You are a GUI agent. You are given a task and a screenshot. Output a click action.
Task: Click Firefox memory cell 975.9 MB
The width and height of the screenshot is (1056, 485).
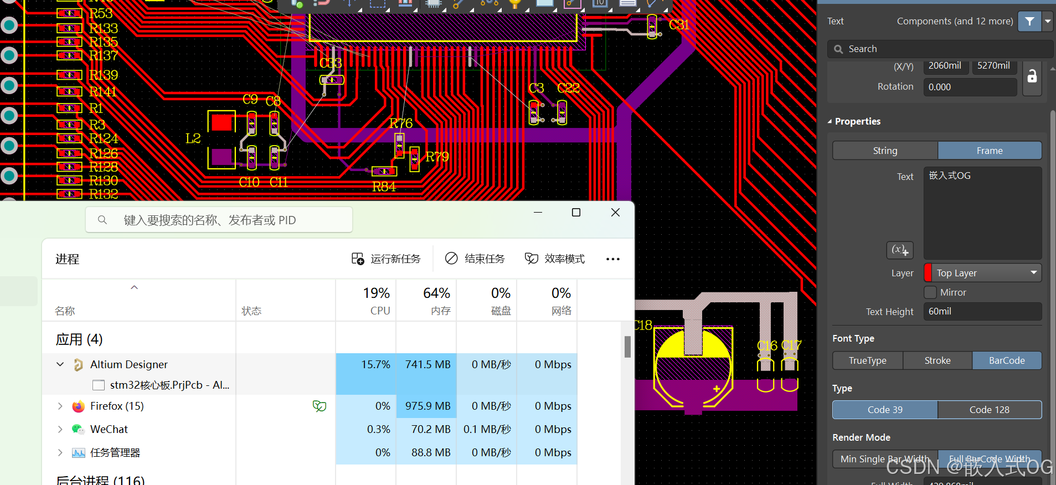[426, 406]
